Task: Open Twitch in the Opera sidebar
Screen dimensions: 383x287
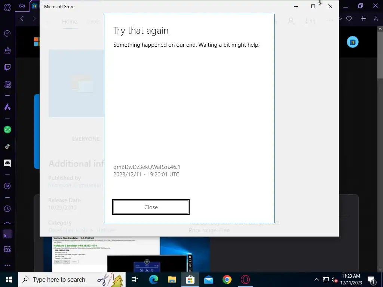Action: point(7,67)
